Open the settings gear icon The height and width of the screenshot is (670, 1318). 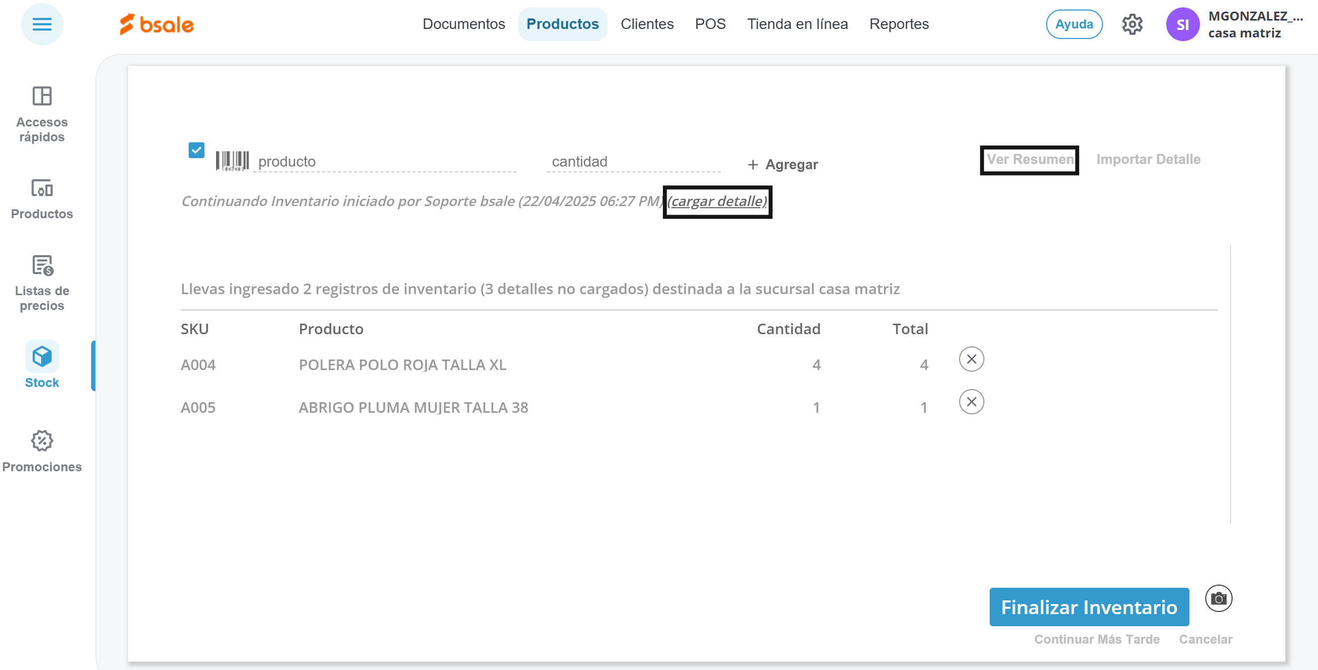(x=1131, y=24)
